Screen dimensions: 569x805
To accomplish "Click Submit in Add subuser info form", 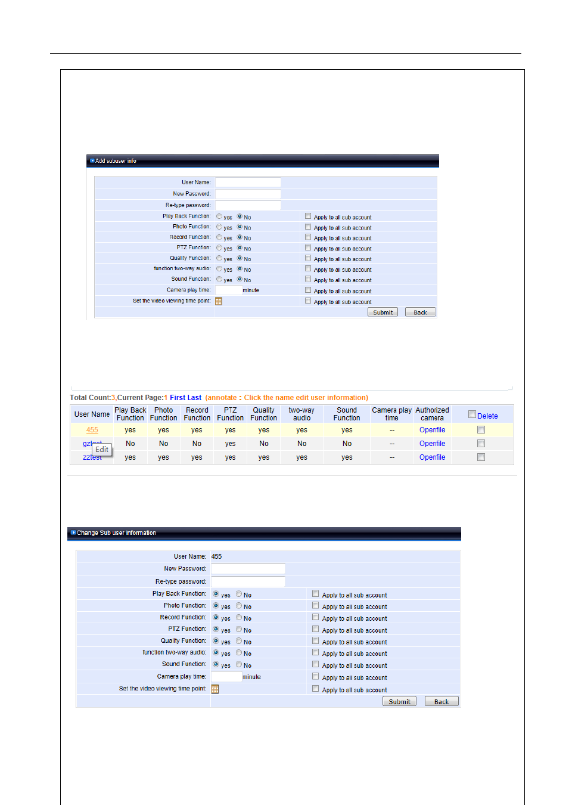I will point(383,312).
